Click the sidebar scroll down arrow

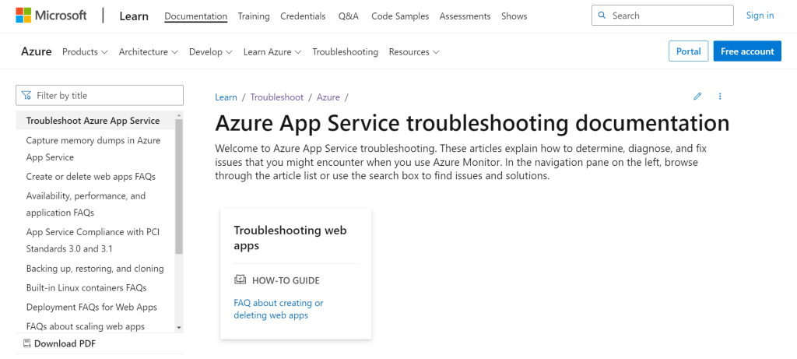[x=178, y=327]
